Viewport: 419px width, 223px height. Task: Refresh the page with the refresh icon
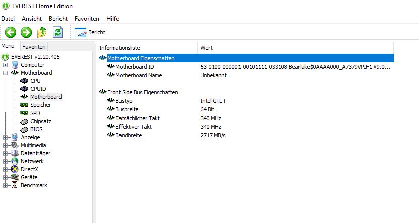click(57, 32)
